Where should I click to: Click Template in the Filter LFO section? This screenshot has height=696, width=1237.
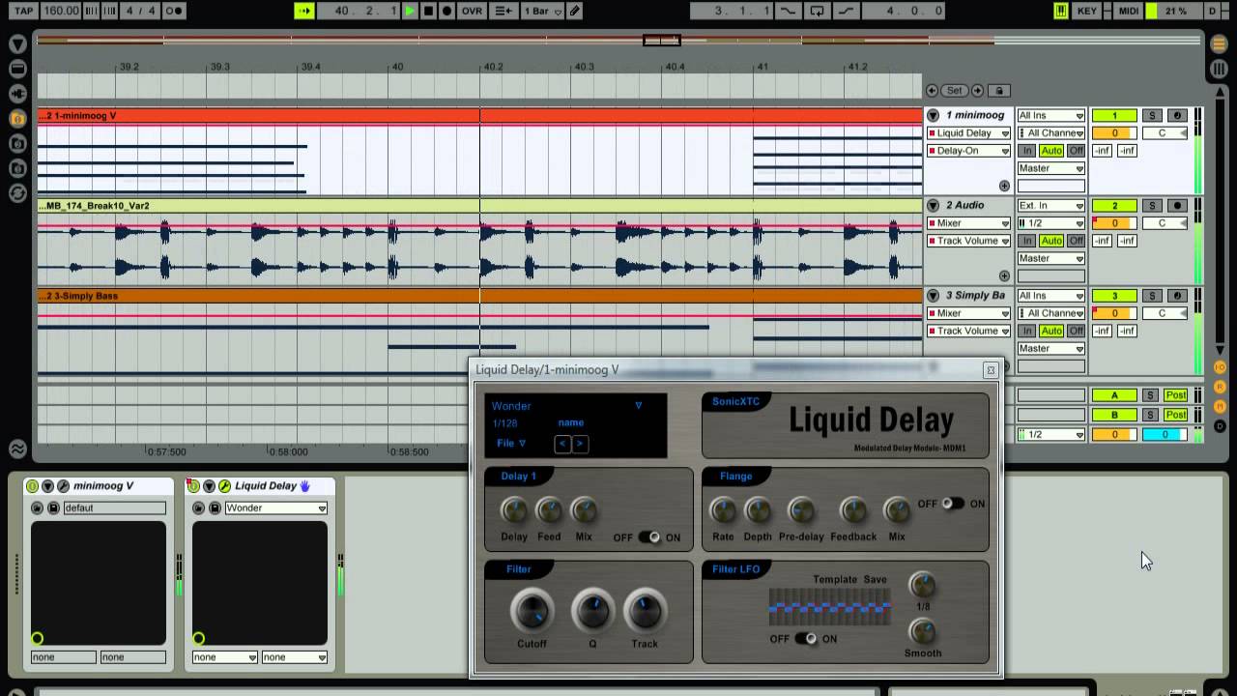point(835,580)
